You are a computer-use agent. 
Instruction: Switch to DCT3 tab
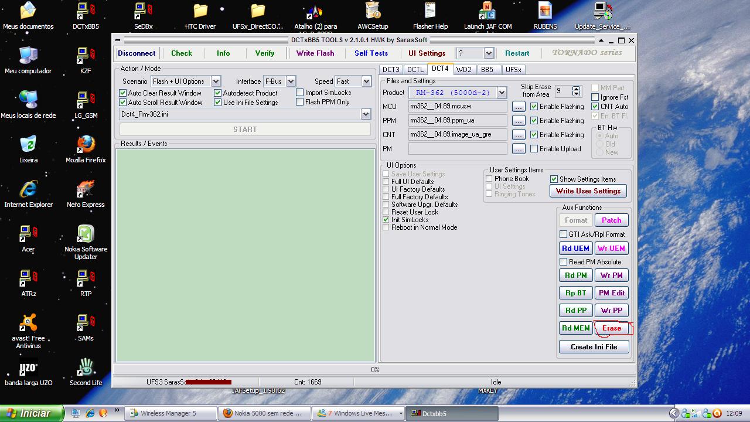pyautogui.click(x=391, y=70)
